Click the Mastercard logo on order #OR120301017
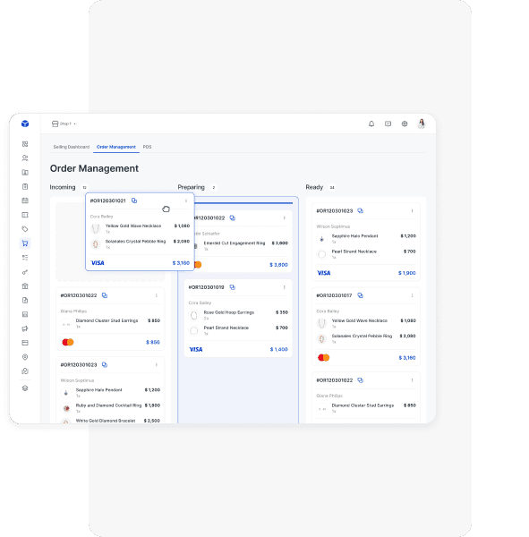 point(324,357)
